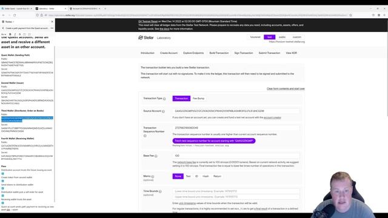The width and height of the screenshot is (388, 218).
Task: Choose Transaction as the transaction type
Action: coord(181,98)
